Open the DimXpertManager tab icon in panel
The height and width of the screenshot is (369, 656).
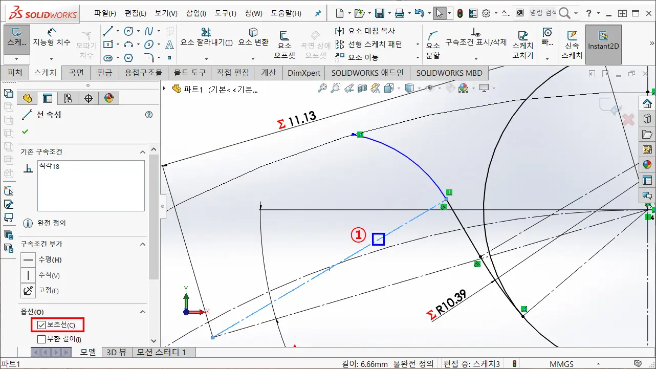(x=88, y=98)
